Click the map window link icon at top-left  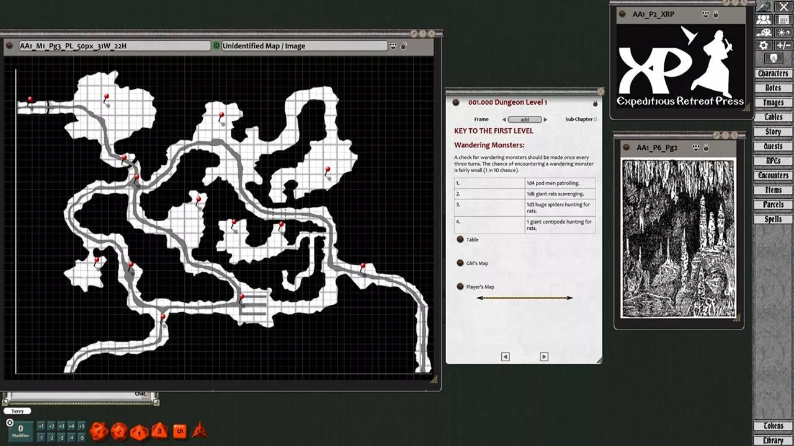(9, 46)
